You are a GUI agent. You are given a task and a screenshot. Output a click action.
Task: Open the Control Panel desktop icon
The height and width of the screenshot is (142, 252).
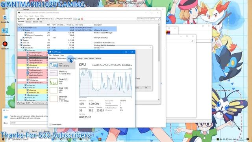5,32
